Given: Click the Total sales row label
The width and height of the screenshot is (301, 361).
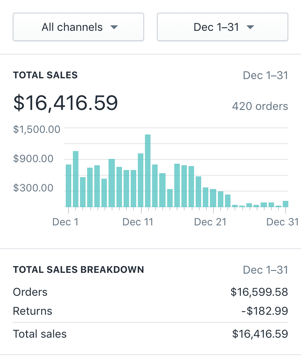Looking at the screenshot, I should click(40, 334).
